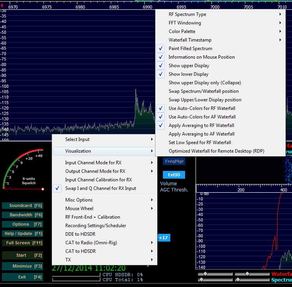The height and width of the screenshot is (287, 292).
Task: Click the red left arrow at frequency scale start
Action: point(2,5)
